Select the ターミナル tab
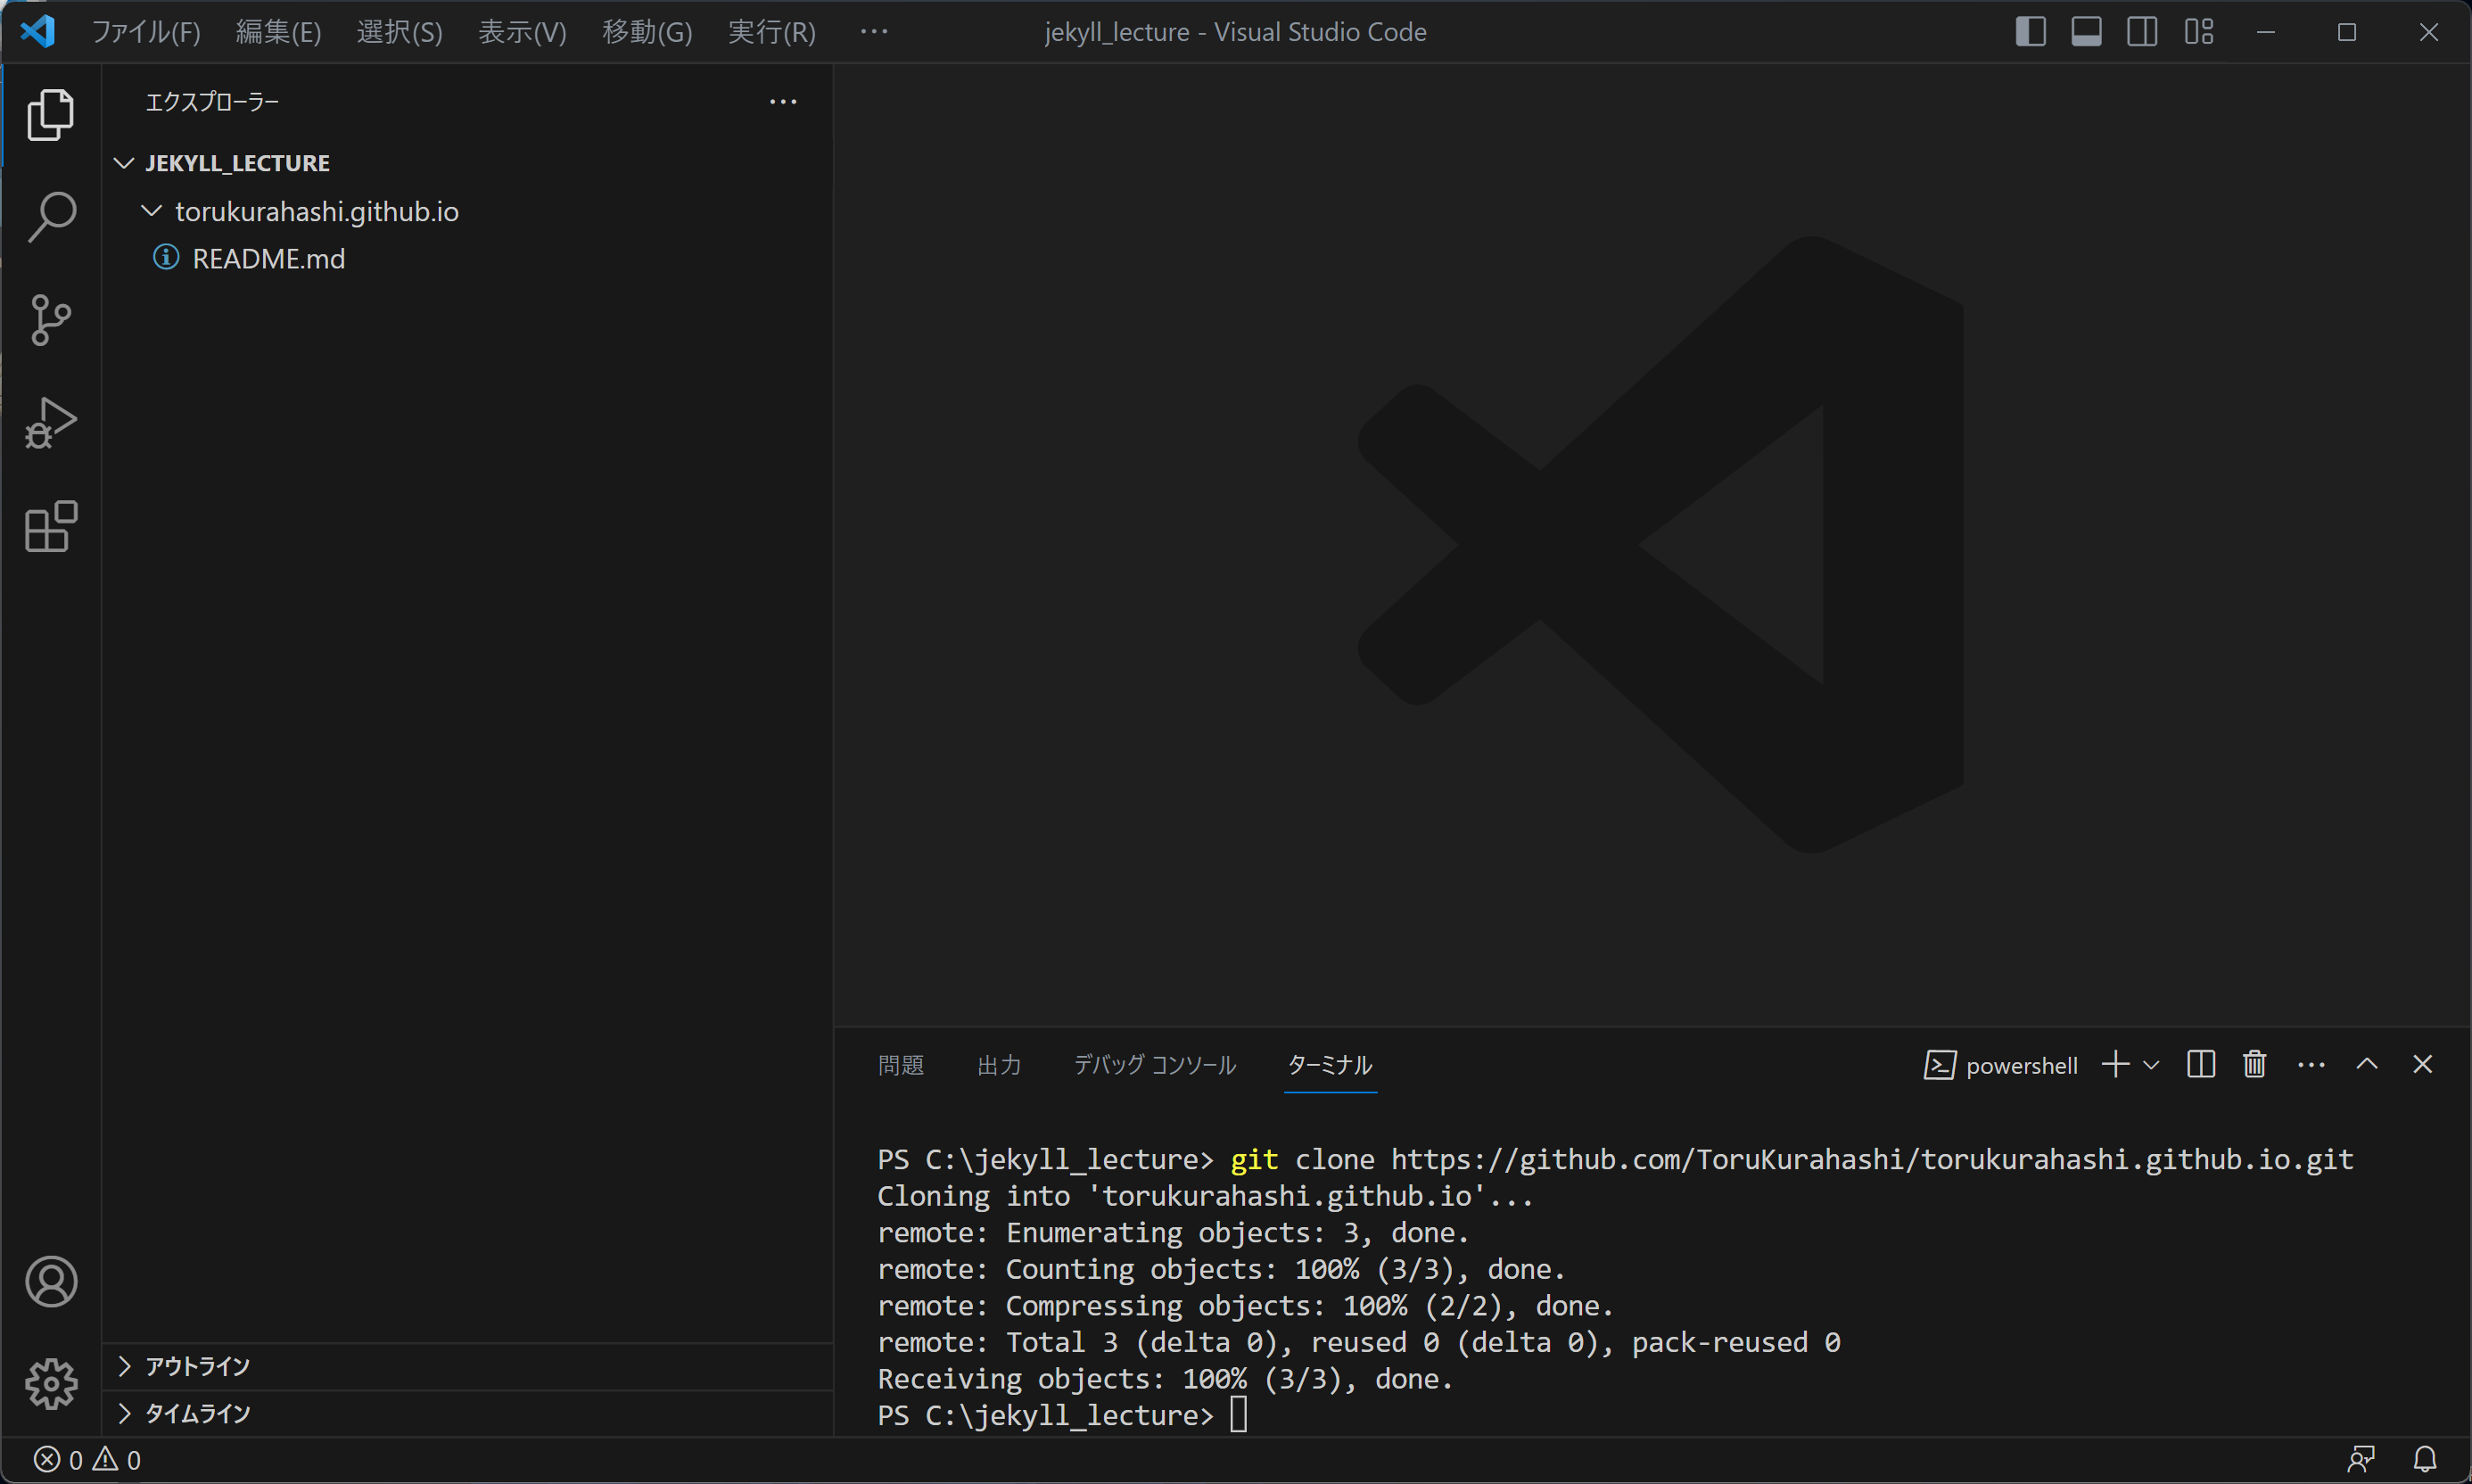2472x1484 pixels. pos(1330,1065)
